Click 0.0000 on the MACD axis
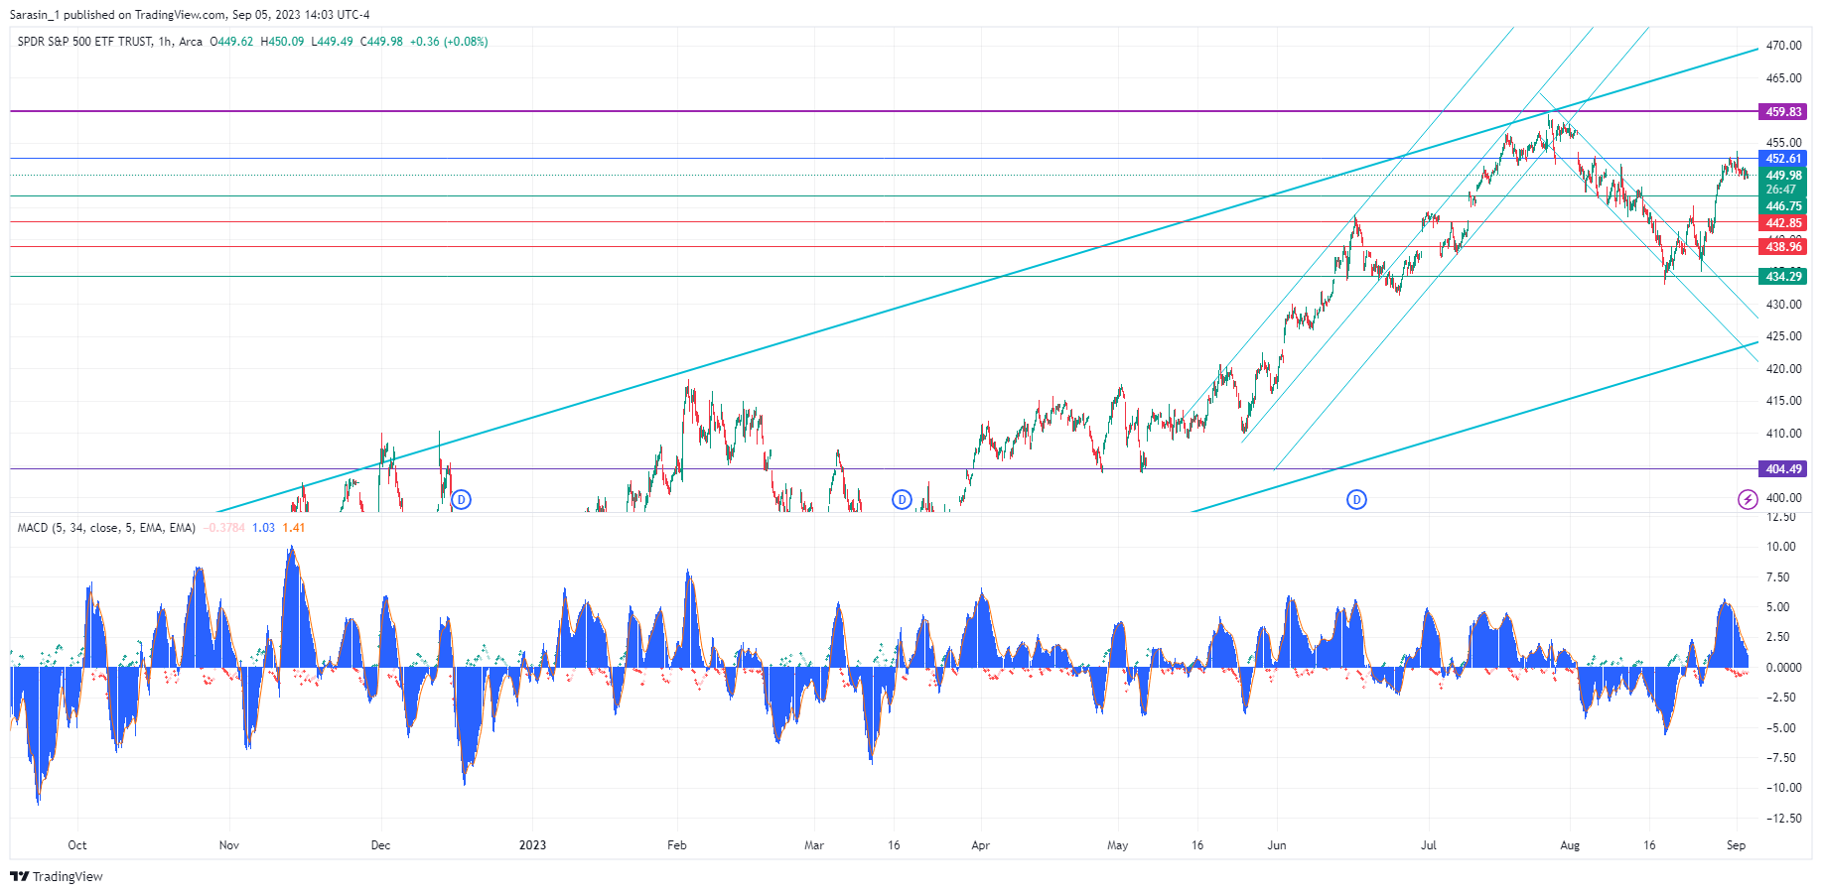The height and width of the screenshot is (894, 1822). 1783,668
